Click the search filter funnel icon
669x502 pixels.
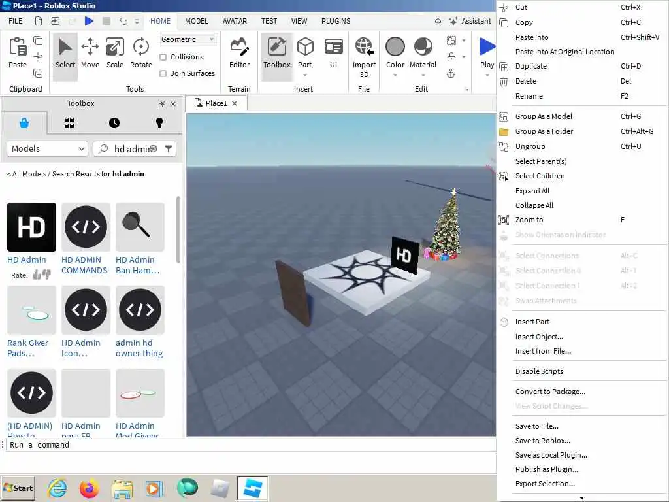[169, 148]
